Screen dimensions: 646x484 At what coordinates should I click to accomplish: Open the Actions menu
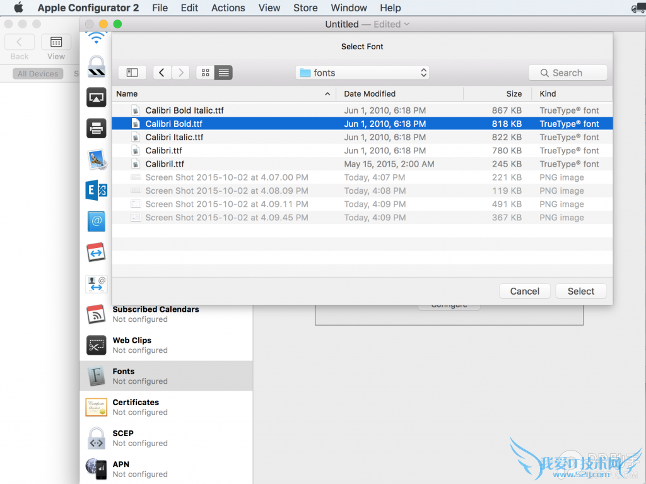click(x=228, y=8)
